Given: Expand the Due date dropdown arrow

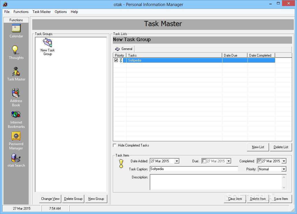Looking at the screenshot, I should coord(229,161).
